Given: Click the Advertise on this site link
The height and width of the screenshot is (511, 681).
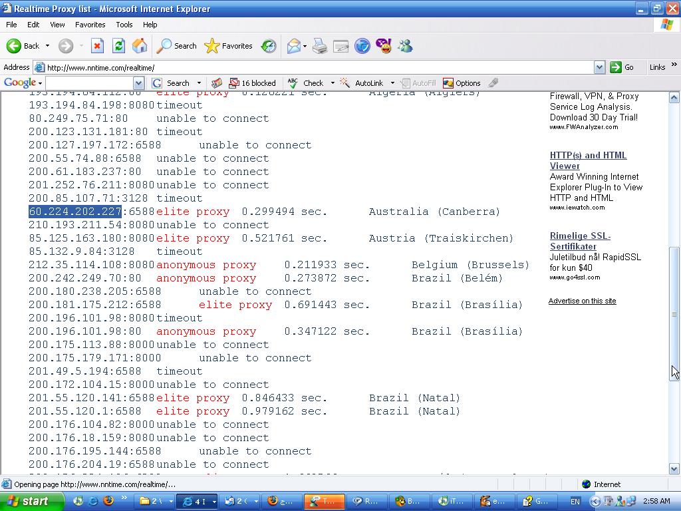Looking at the screenshot, I should pyautogui.click(x=582, y=301).
